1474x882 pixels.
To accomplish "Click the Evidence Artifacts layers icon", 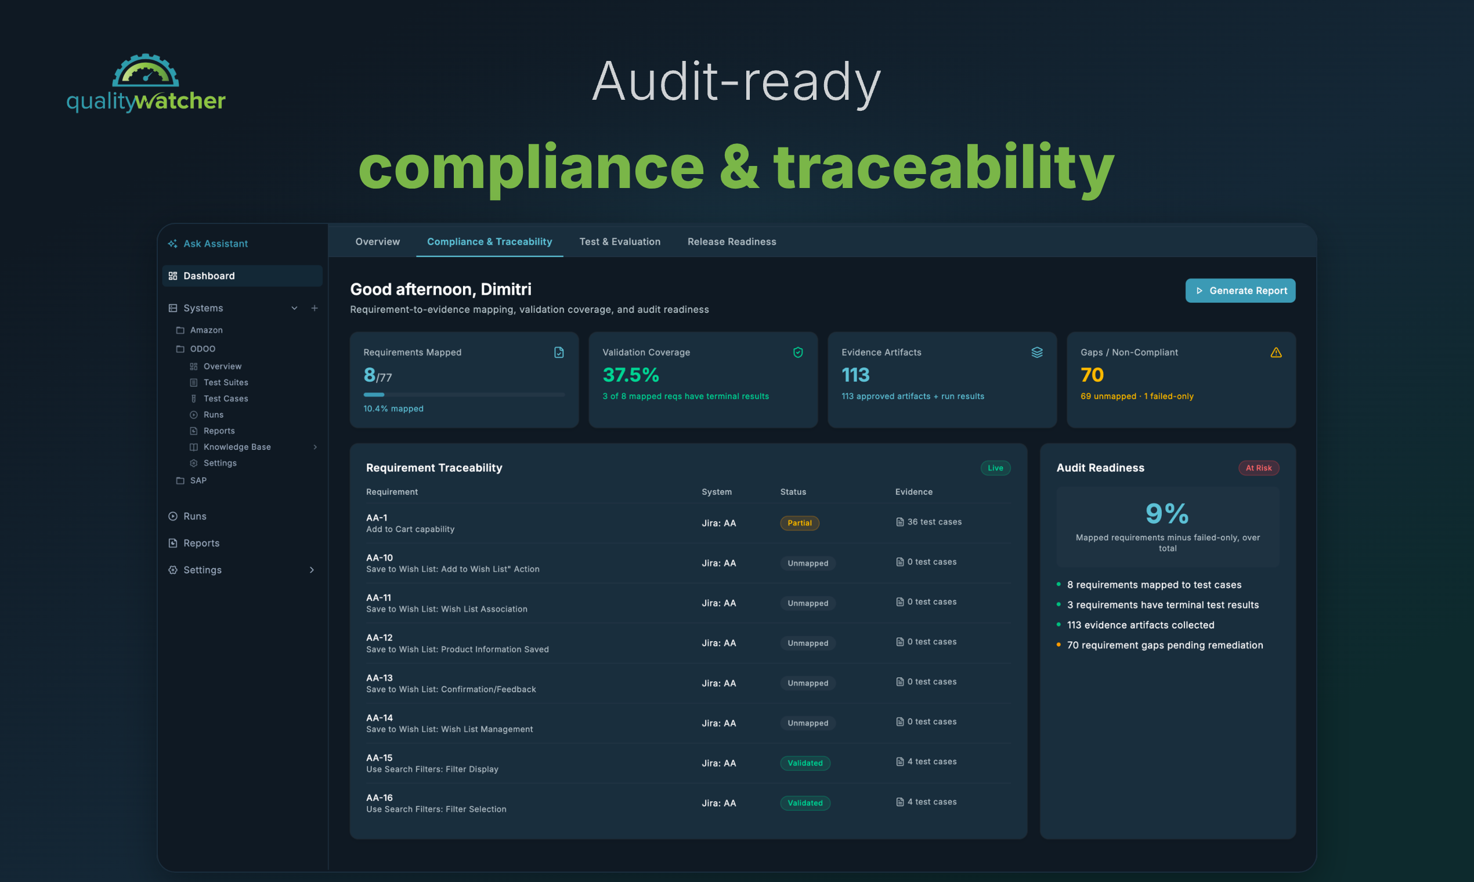I will tap(1036, 352).
